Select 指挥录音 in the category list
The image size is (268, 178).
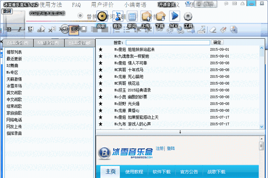(14, 133)
